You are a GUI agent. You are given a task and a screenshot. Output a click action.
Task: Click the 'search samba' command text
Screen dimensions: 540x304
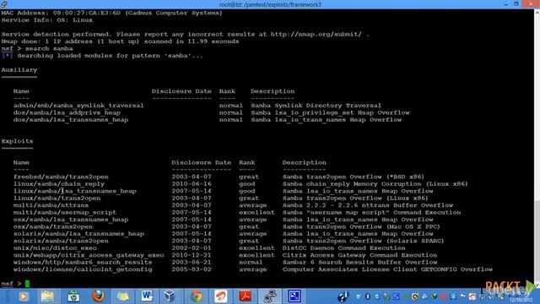(49, 49)
